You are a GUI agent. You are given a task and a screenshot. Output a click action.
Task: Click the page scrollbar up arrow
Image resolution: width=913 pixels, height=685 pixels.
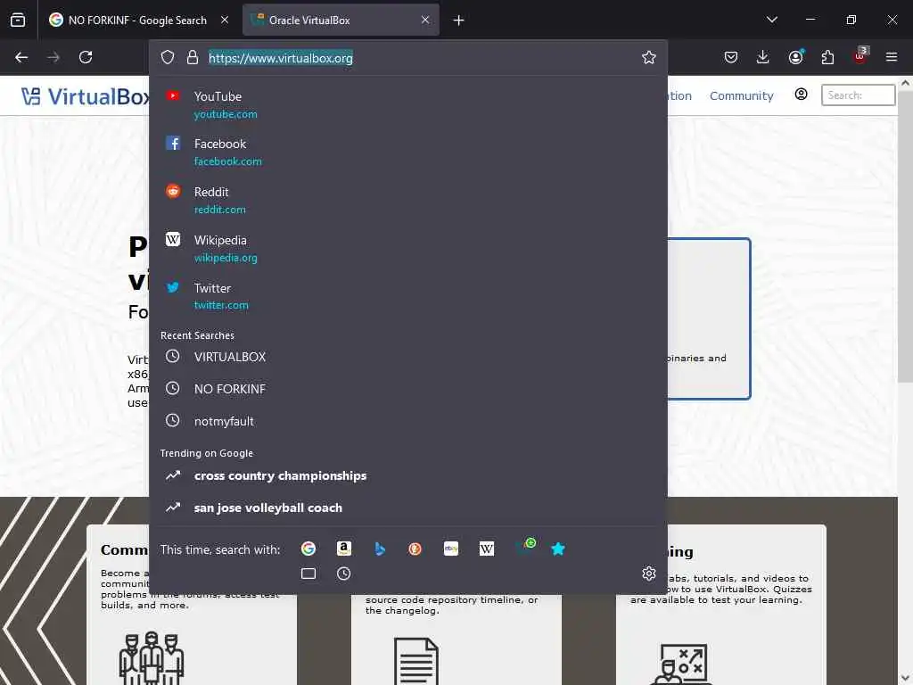(906, 83)
